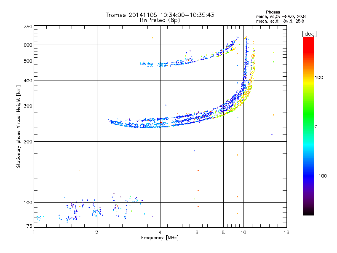Click the subtitle 'RwPretec (8p)'
Image resolution: width=337 pixels, height=253 pixels.
pos(160,20)
